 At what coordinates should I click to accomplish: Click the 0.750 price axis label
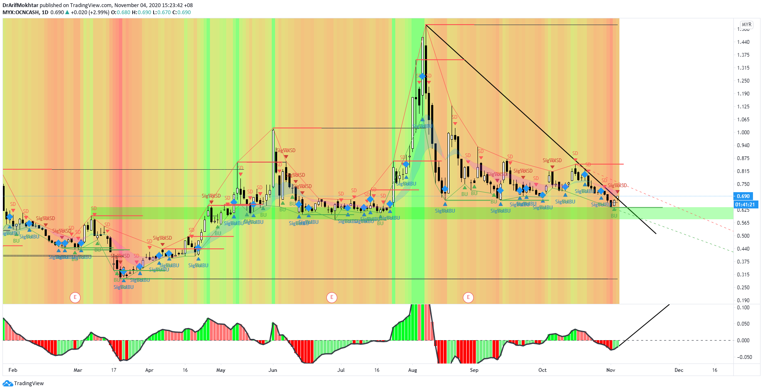pyautogui.click(x=743, y=184)
